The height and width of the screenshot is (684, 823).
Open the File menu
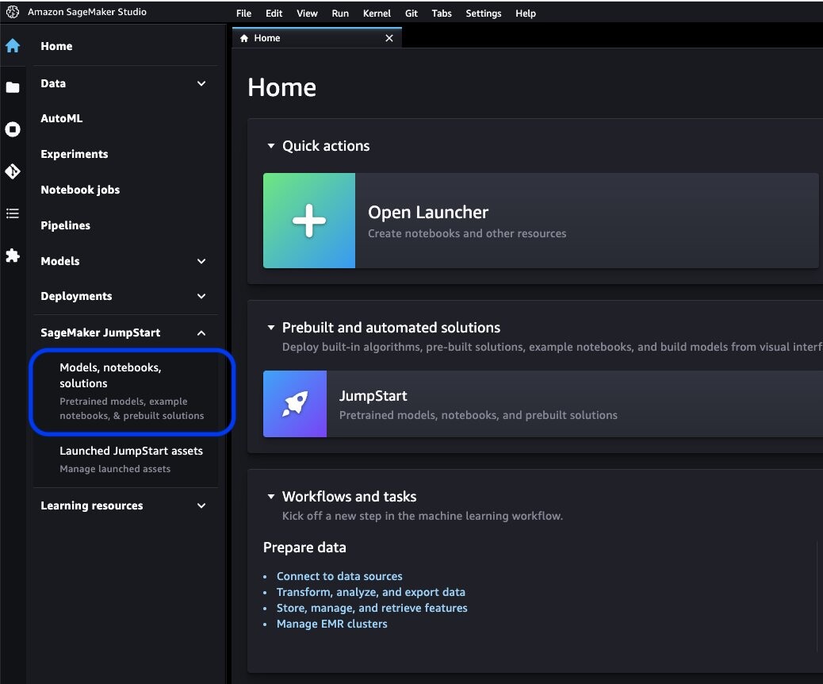243,13
